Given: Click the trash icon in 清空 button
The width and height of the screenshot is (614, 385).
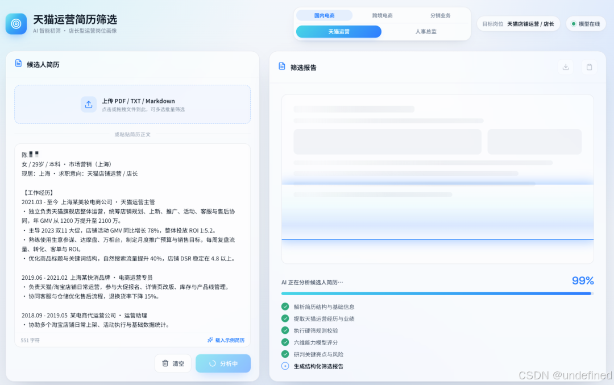Looking at the screenshot, I should [165, 363].
